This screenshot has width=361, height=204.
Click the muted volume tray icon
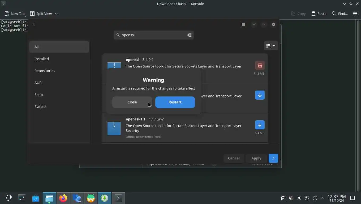[291, 198]
